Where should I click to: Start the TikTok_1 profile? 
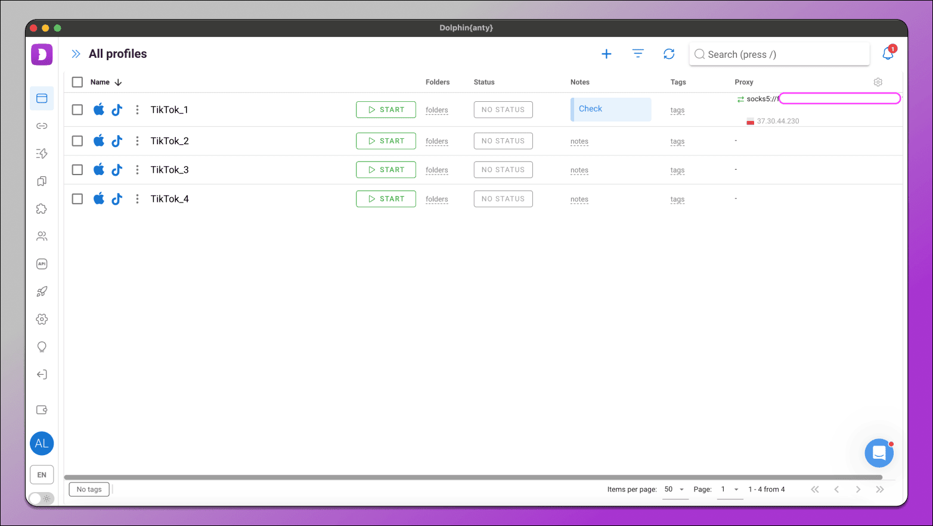click(x=386, y=110)
